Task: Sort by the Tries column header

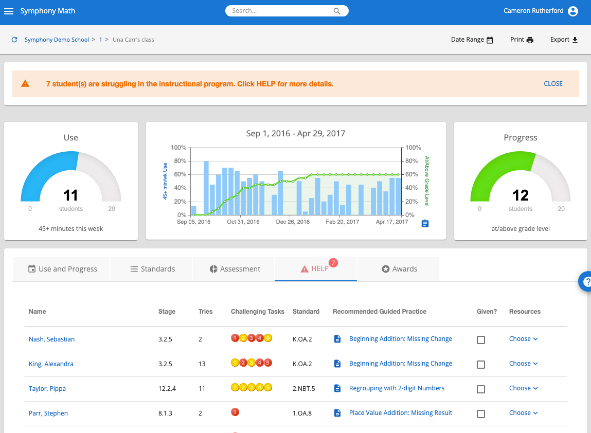Action: [x=205, y=312]
